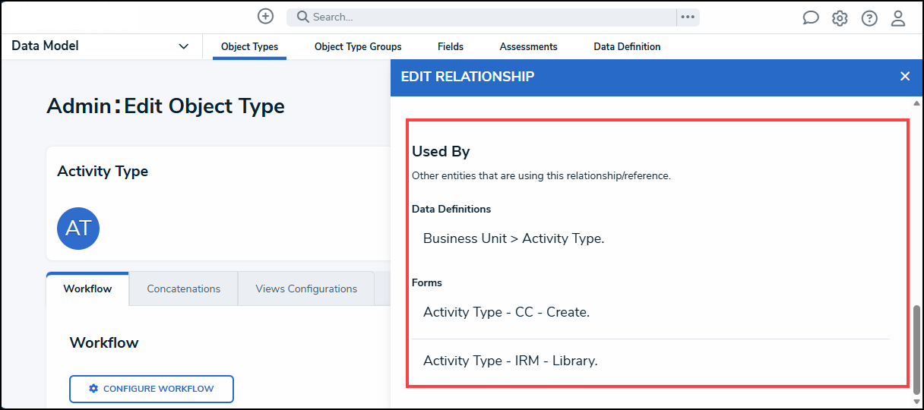Open the search options ellipsis
Screen dimensions: 924x410
688,17
